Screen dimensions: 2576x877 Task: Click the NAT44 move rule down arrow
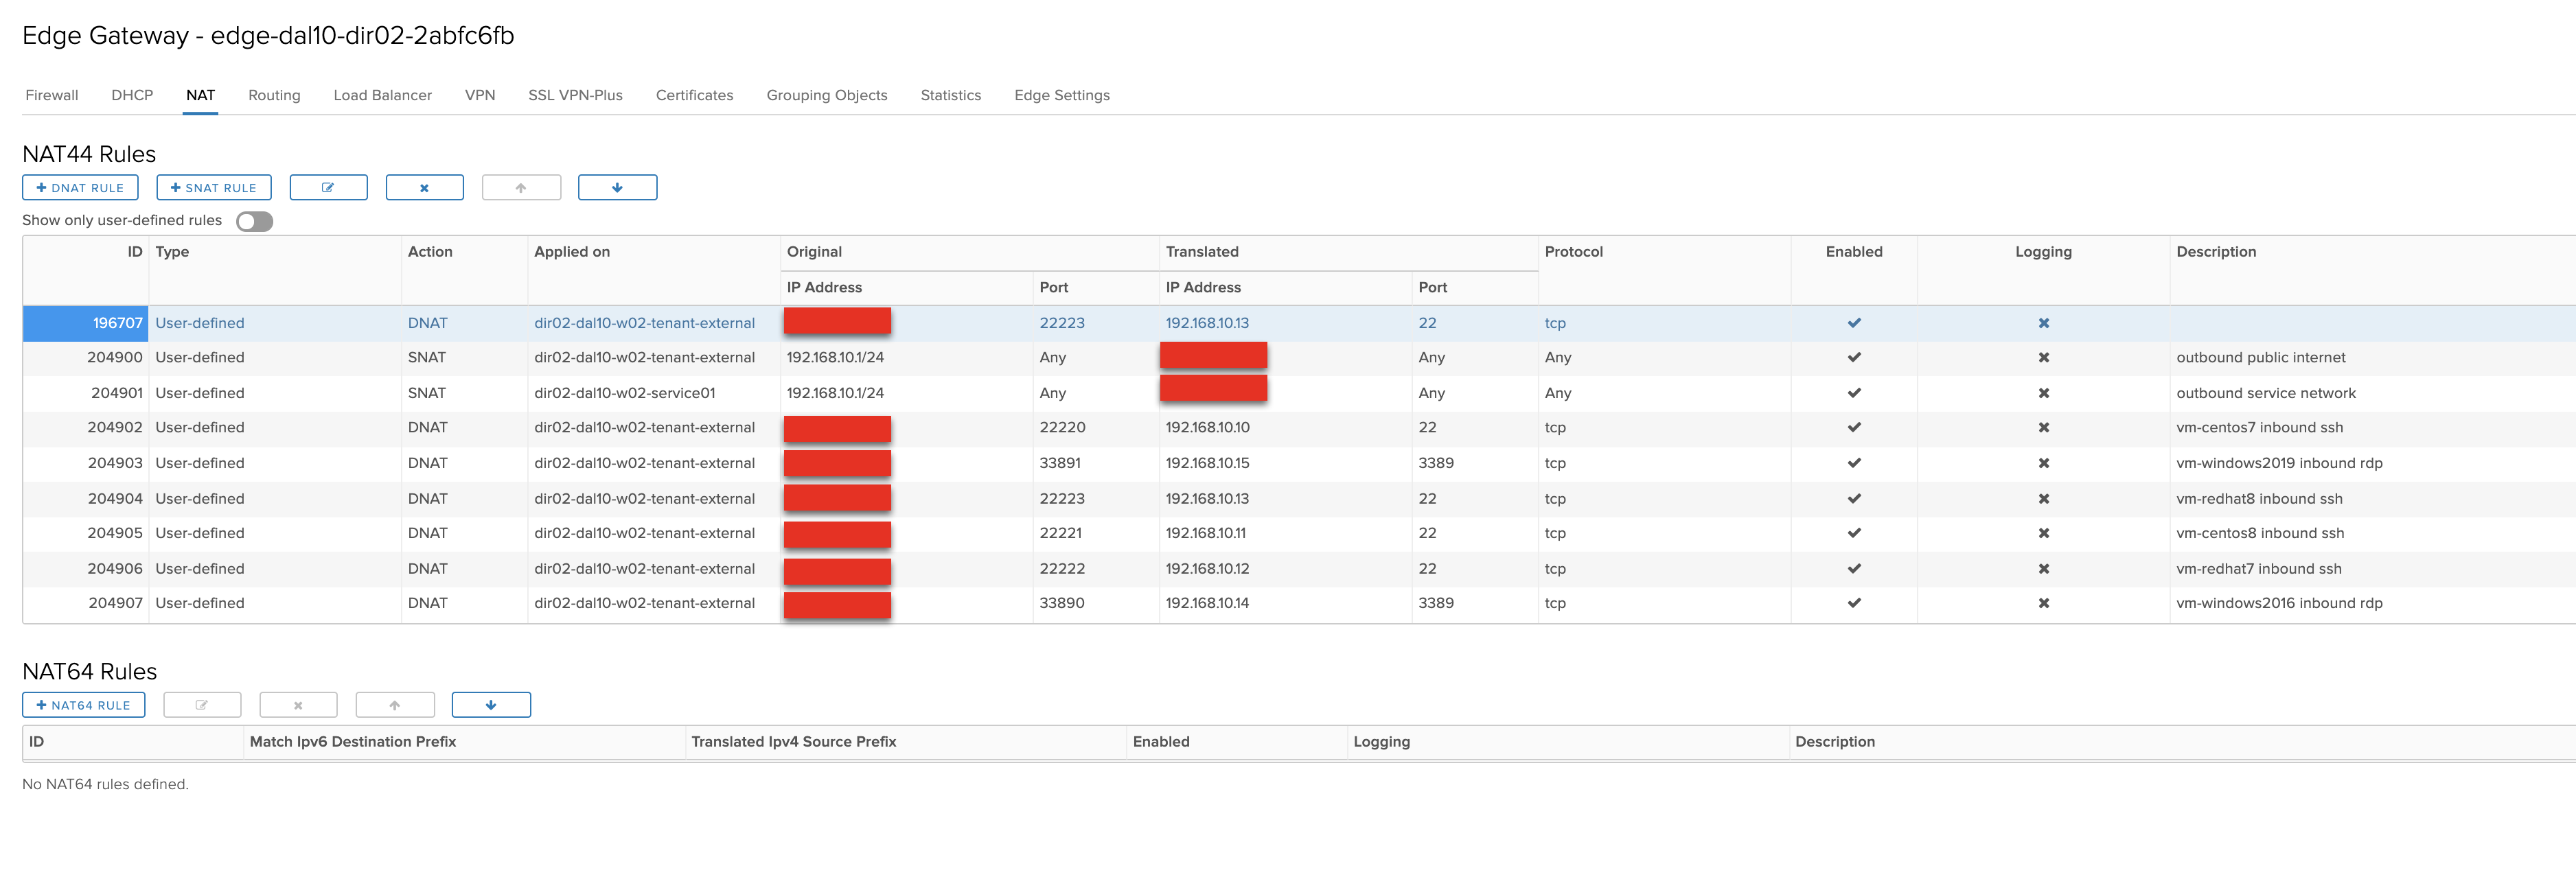click(617, 188)
